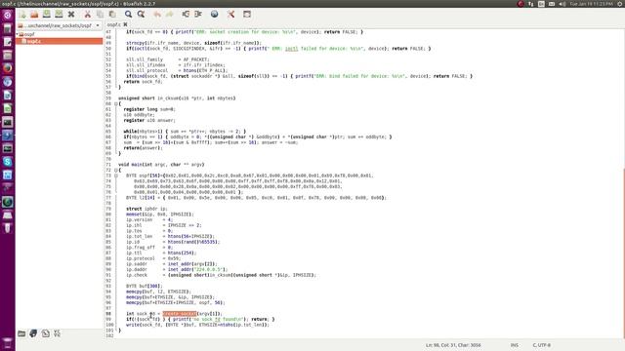This screenshot has width=625, height=351.
Task: Click the Indent toolbar icon
Action: (198, 15)
